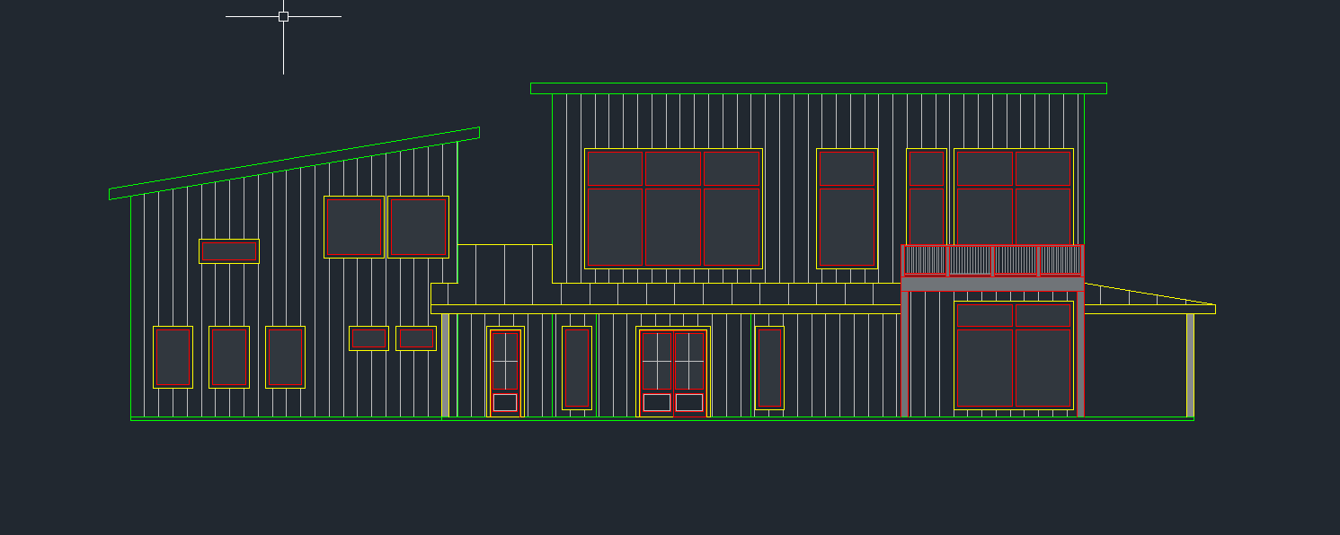Select the single entry door with glass grid
The image size is (1340, 535).
(505, 372)
